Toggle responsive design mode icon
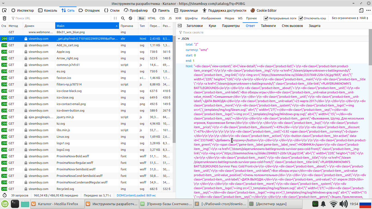The image size is (372, 209). click(x=361, y=10)
